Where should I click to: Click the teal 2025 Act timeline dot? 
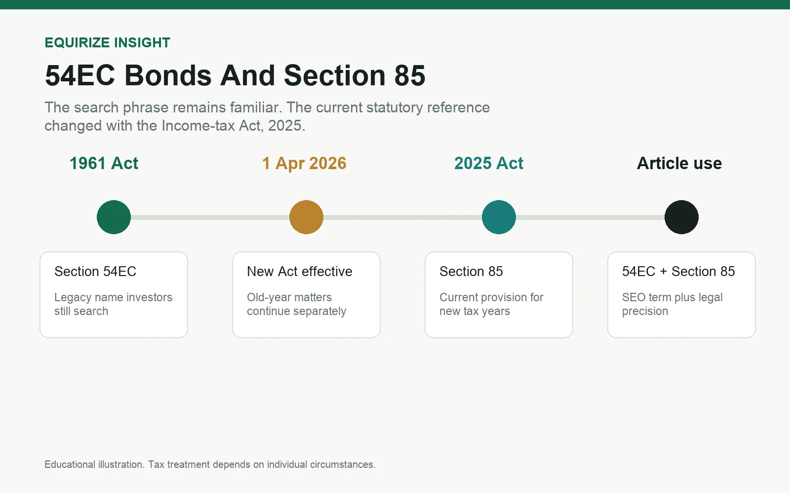(x=499, y=217)
